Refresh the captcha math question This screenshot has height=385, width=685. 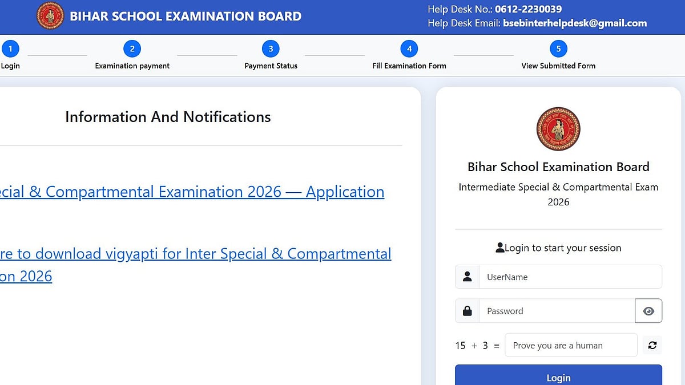pyautogui.click(x=652, y=345)
